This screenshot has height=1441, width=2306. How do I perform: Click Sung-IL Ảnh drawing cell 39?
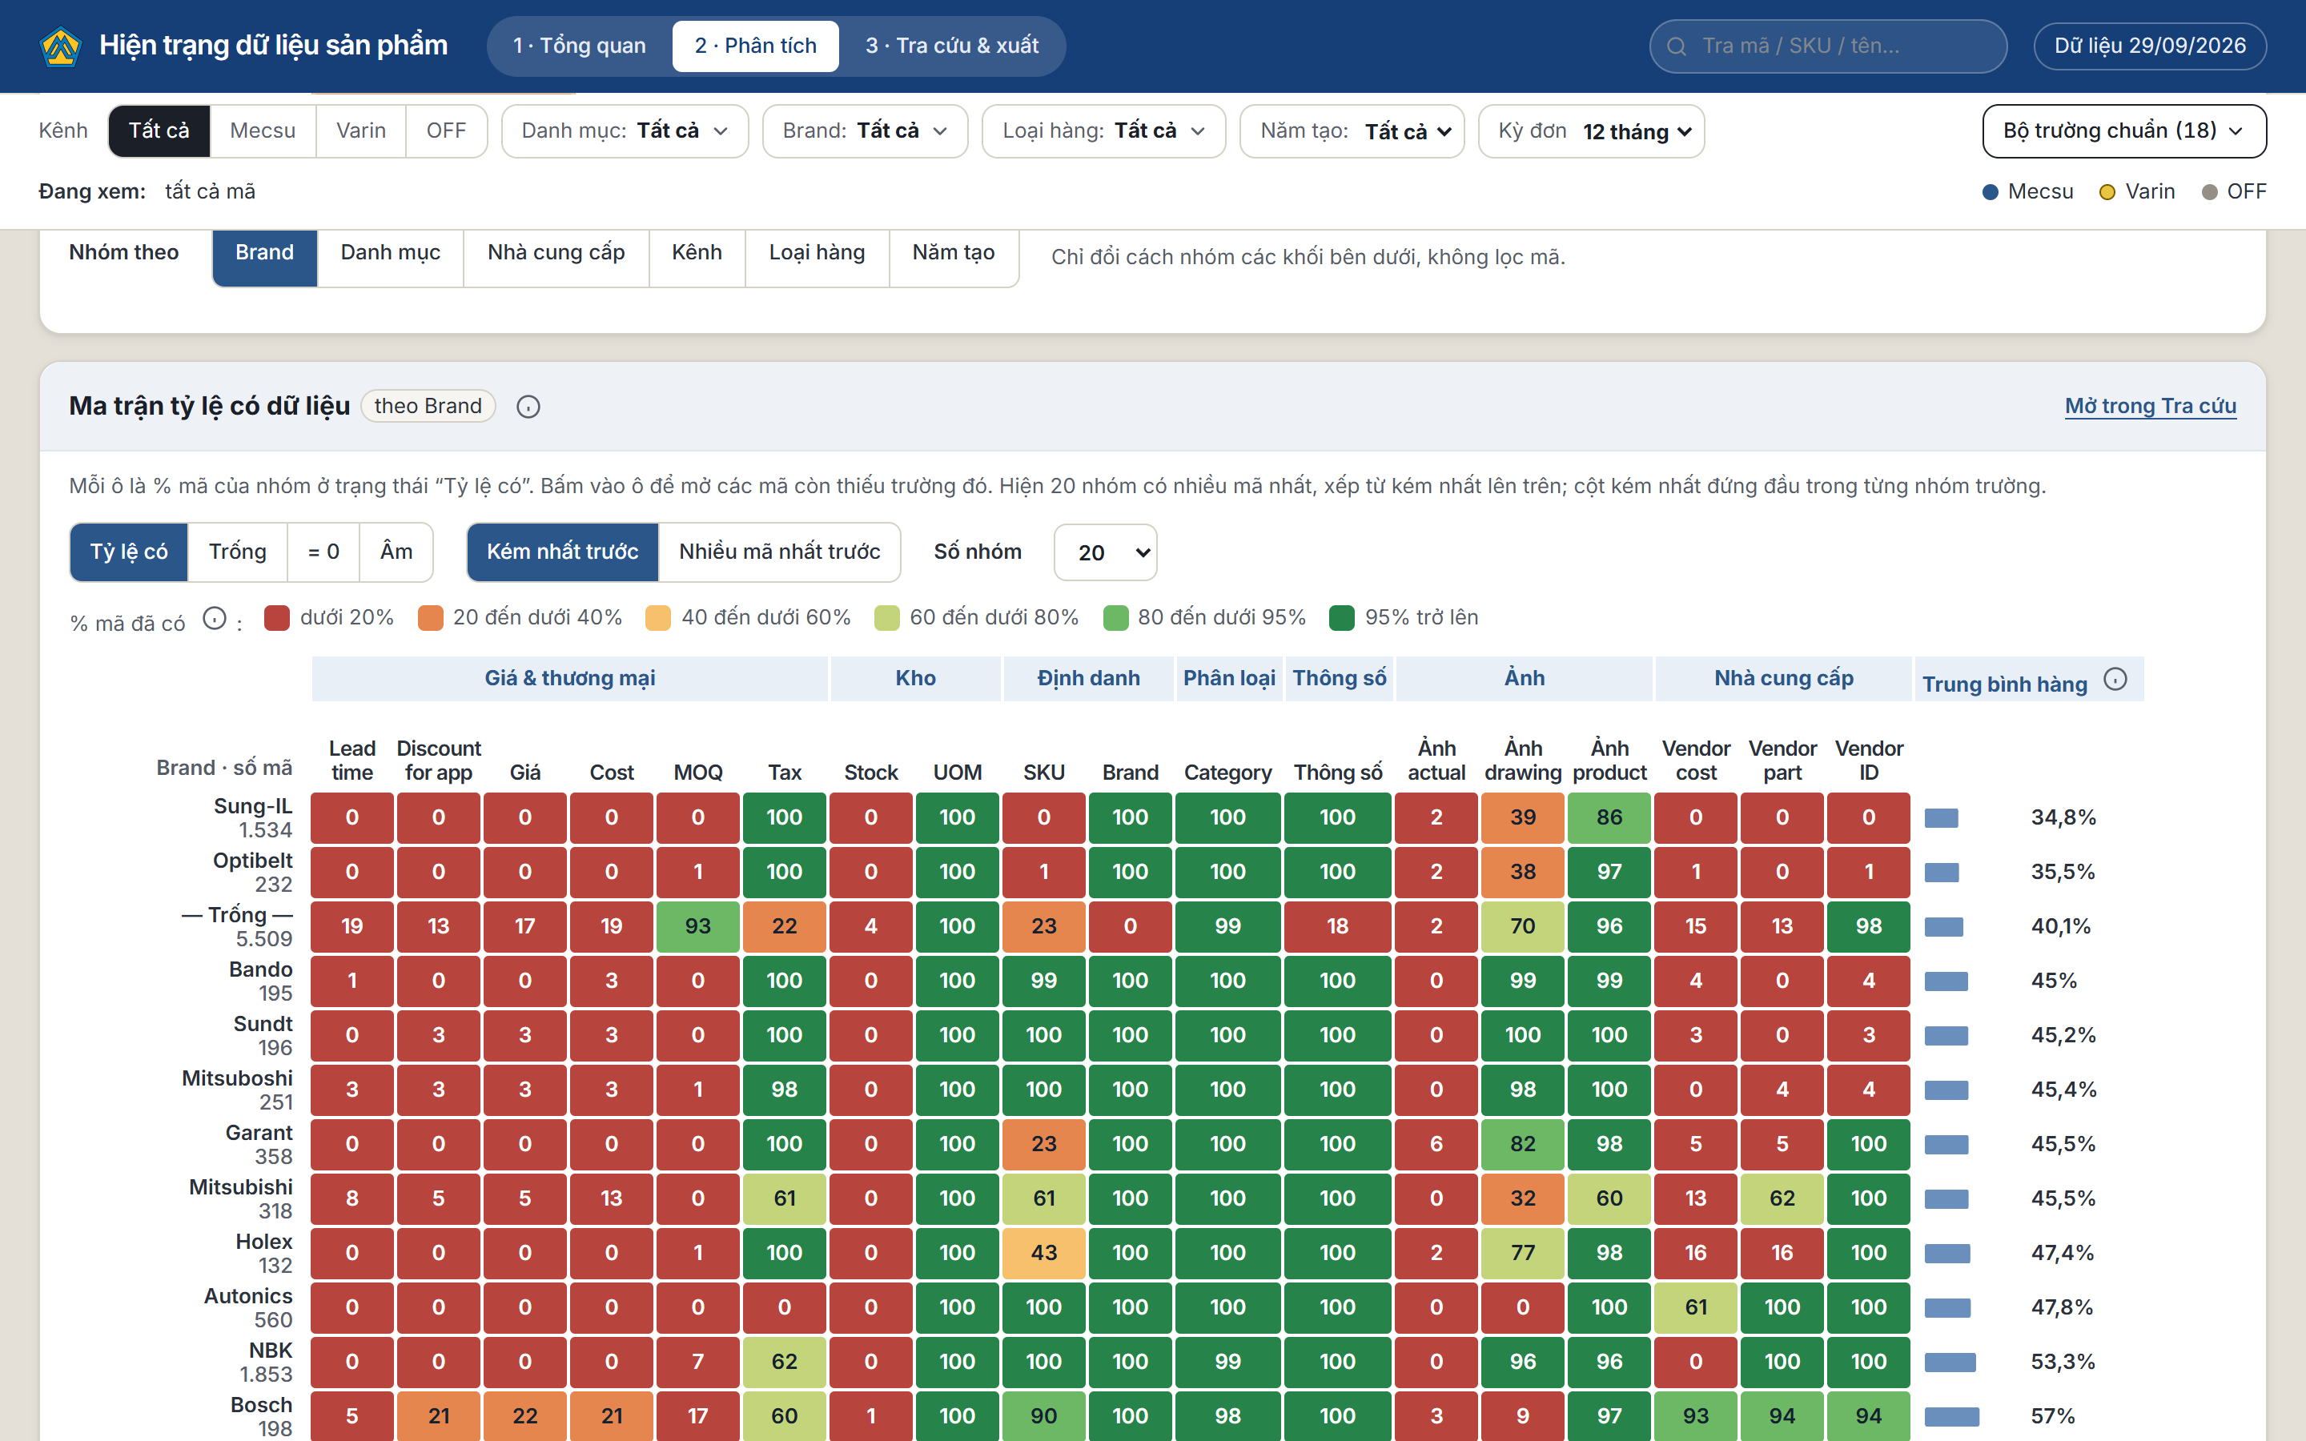click(1523, 817)
